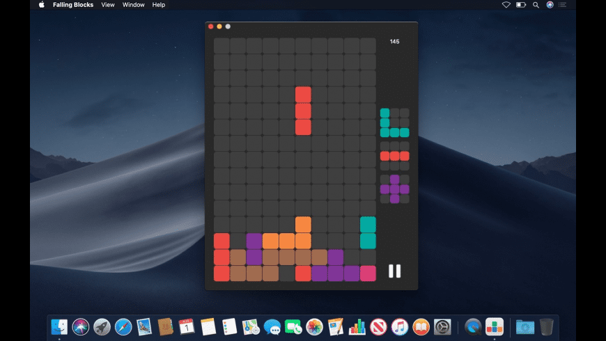
Task: Click the purple plus-shaped next piece preview
Action: (x=394, y=189)
